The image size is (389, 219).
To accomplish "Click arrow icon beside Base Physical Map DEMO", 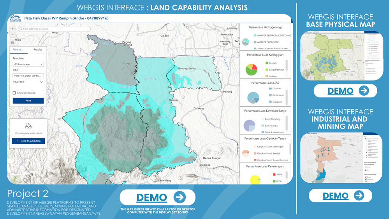I will 364,91.
